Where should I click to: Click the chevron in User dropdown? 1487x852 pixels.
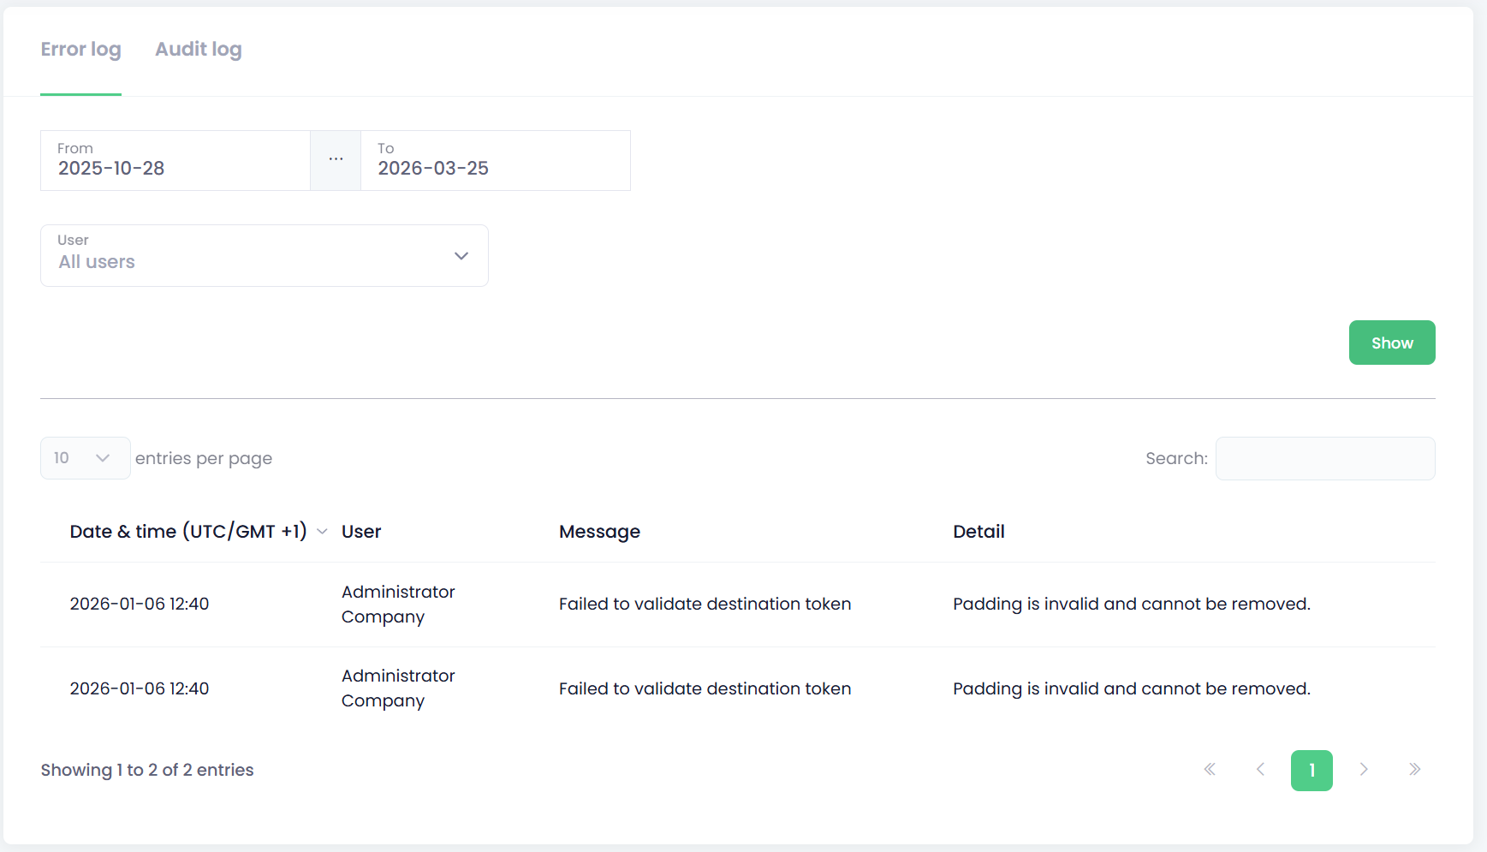(461, 256)
